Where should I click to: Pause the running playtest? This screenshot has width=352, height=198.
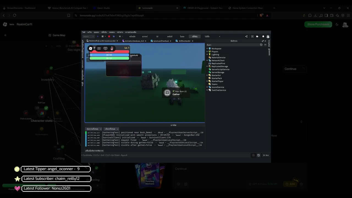(x=103, y=36)
